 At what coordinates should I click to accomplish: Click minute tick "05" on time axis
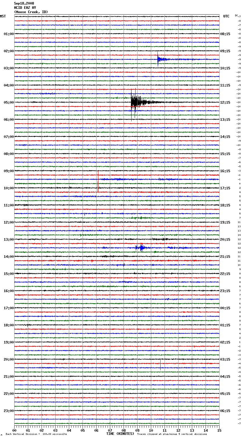point(83,430)
